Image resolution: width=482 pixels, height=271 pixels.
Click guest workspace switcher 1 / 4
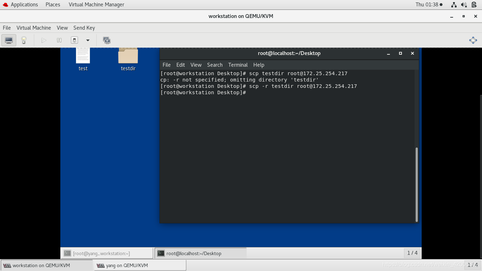[x=412, y=253]
